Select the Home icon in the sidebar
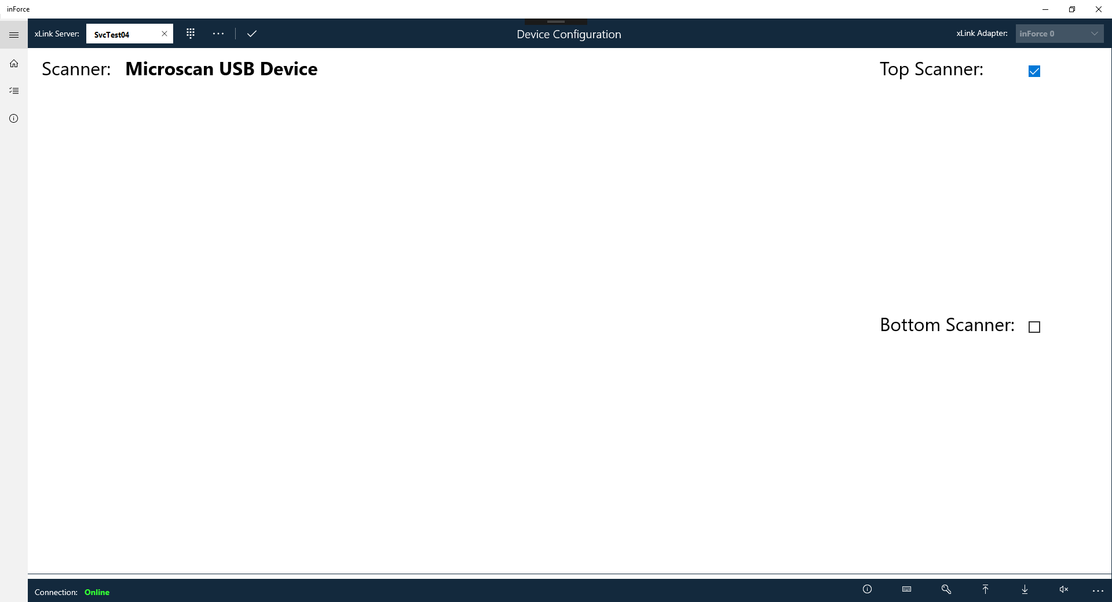Screen dimensions: 1112x602 click(13, 63)
